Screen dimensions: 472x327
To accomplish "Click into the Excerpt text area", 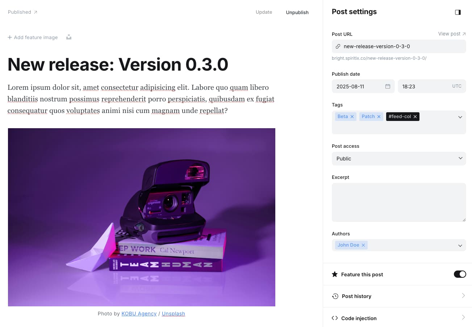I will pyautogui.click(x=399, y=202).
